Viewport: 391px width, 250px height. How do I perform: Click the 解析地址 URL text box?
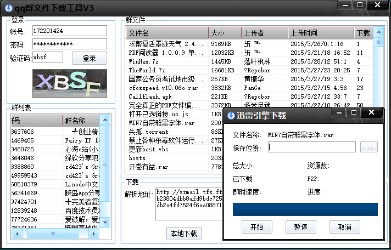coord(189,204)
